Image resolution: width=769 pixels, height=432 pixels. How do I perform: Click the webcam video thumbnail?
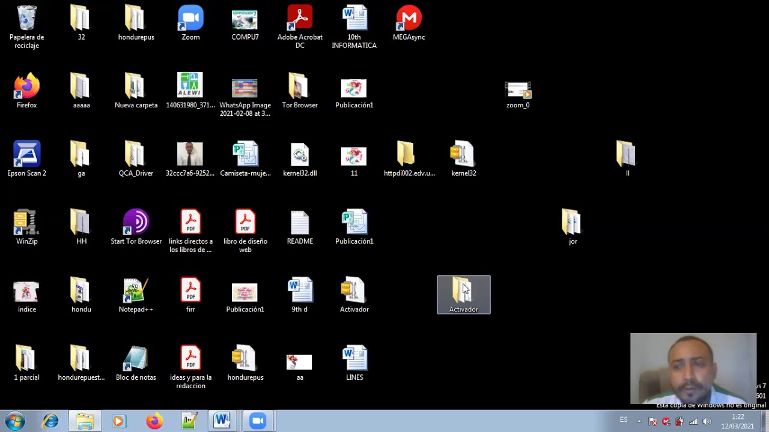point(693,368)
